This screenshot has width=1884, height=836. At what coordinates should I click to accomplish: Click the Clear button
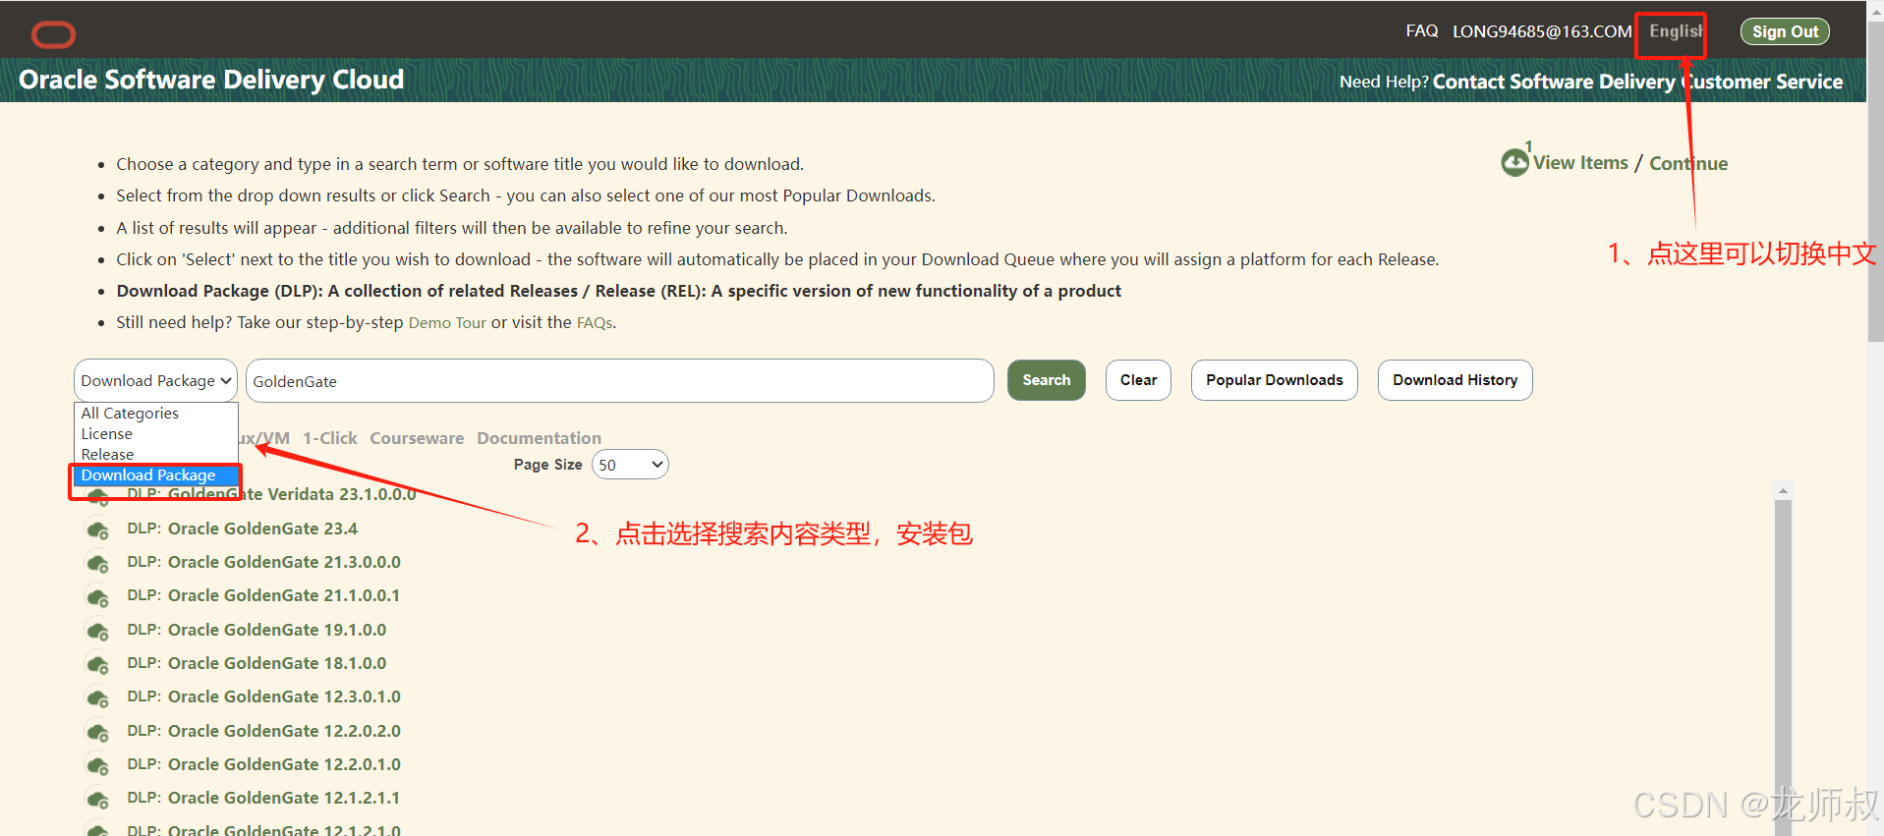point(1138,380)
